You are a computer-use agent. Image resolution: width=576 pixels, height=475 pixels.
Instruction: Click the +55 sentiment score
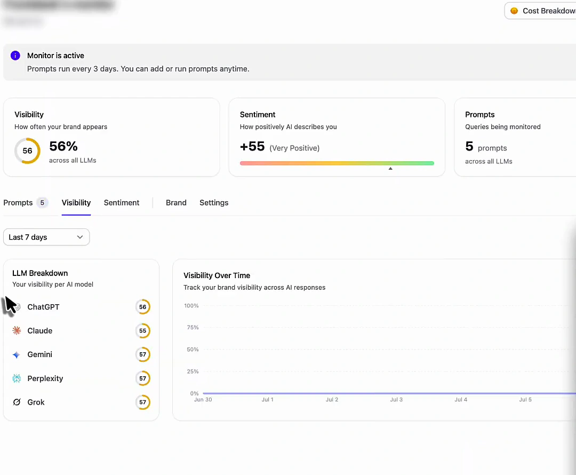252,146
